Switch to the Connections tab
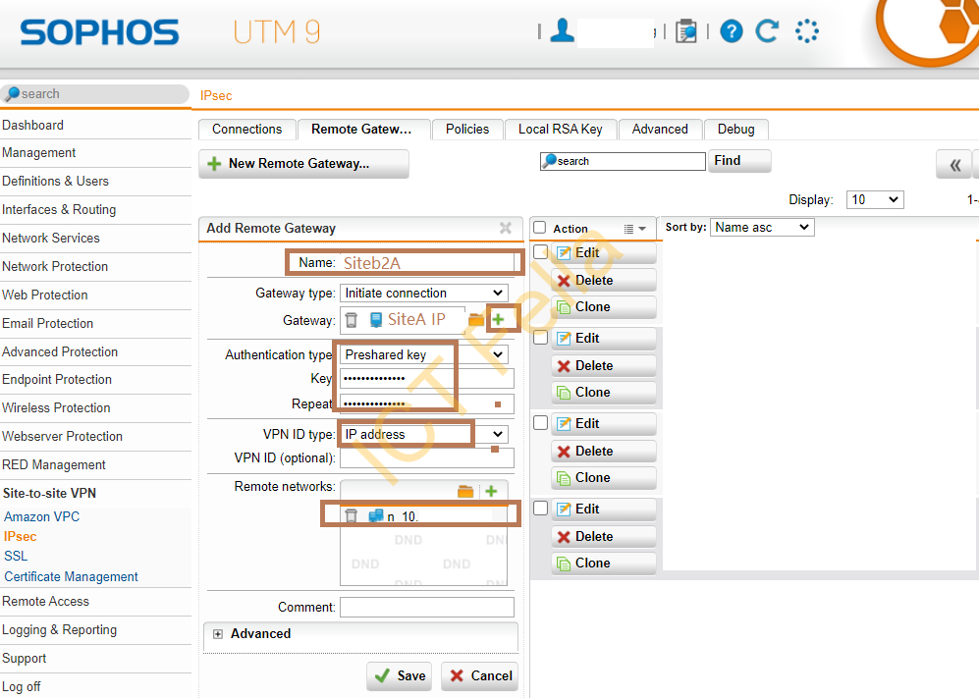This screenshot has height=698, width=979. tap(246, 130)
